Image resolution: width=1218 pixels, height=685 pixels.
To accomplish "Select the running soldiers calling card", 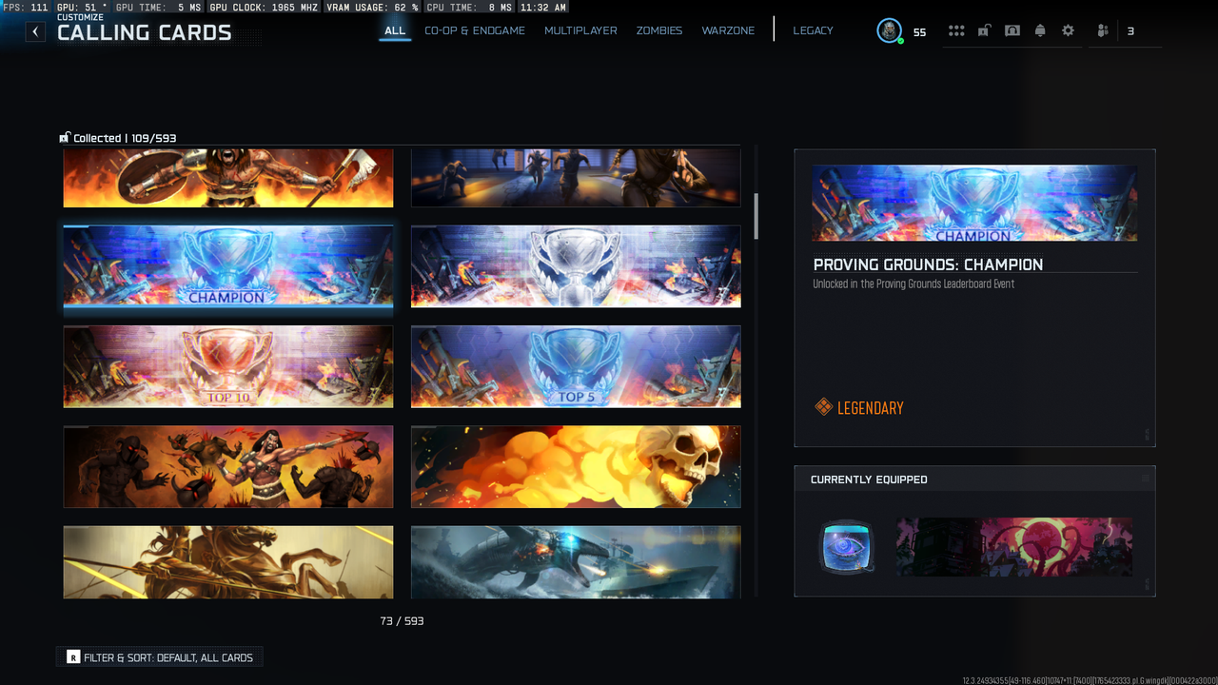I will [x=576, y=178].
